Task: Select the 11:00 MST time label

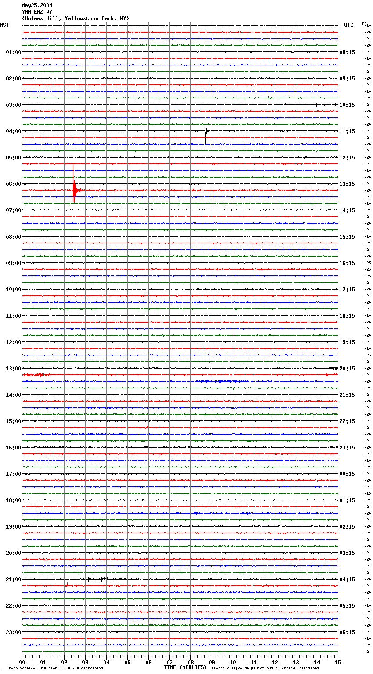Action: click(14, 316)
